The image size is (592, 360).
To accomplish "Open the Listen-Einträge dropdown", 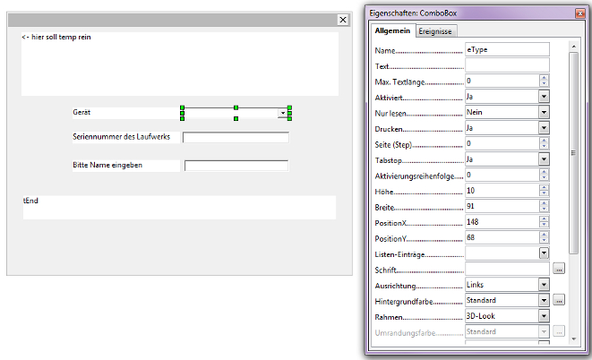I will pyautogui.click(x=544, y=253).
